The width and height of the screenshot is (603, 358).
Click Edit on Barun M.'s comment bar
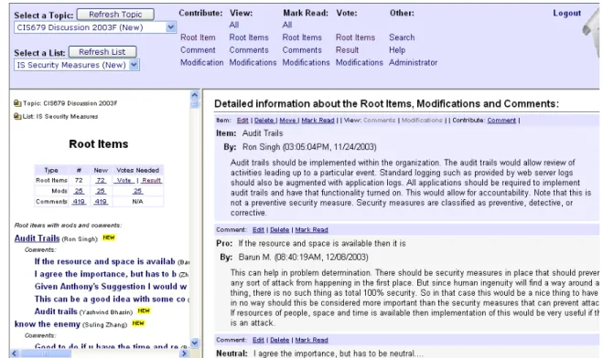tap(258, 230)
